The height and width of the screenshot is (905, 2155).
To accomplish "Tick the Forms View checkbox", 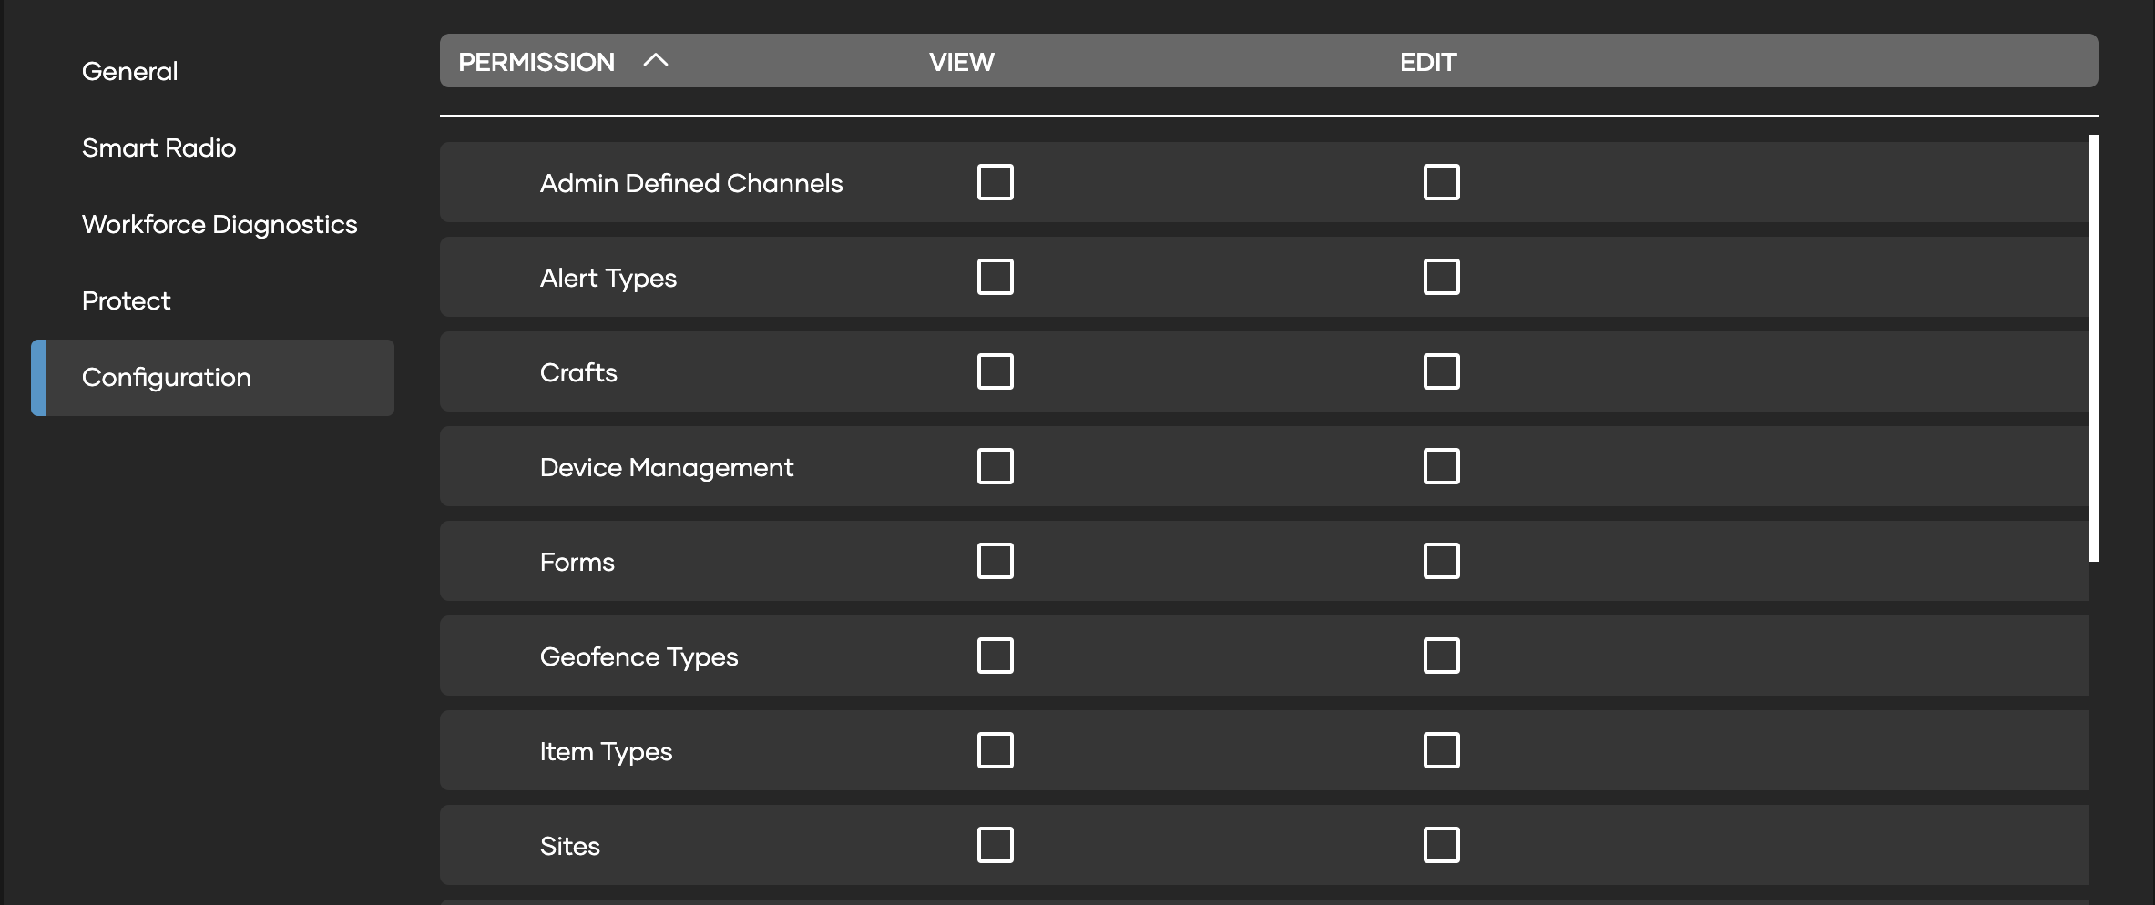I will 995,561.
